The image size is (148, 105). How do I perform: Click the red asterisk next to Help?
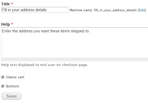point(12,24)
